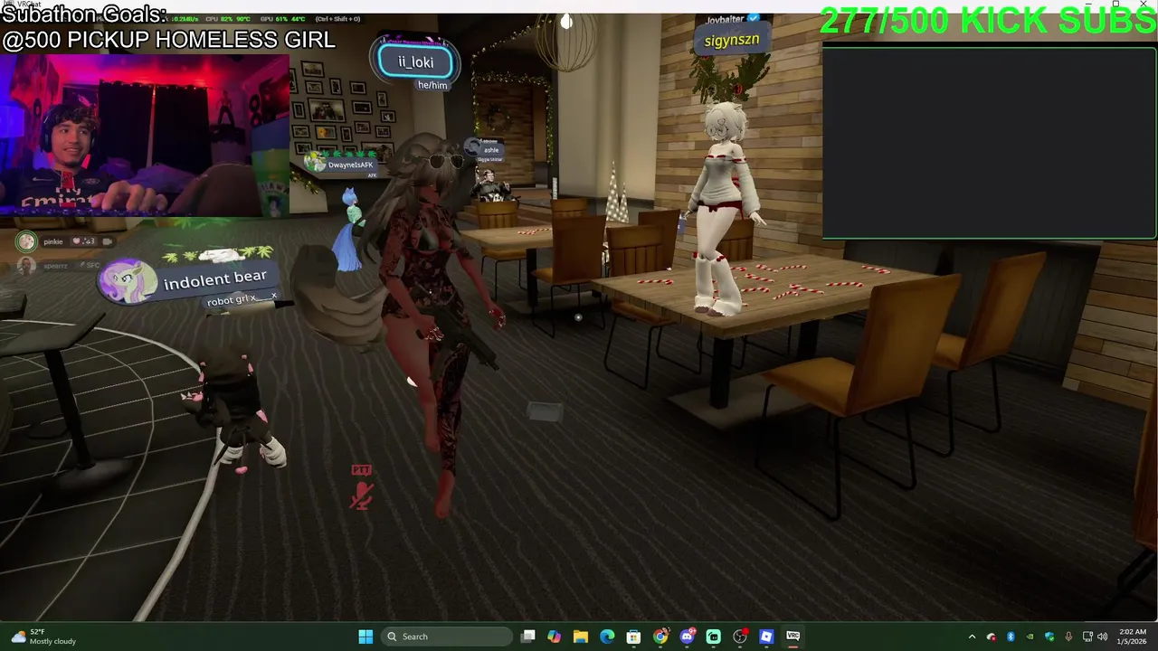
Task: Click the OneDrive sync error tray icon
Action: coord(992,637)
